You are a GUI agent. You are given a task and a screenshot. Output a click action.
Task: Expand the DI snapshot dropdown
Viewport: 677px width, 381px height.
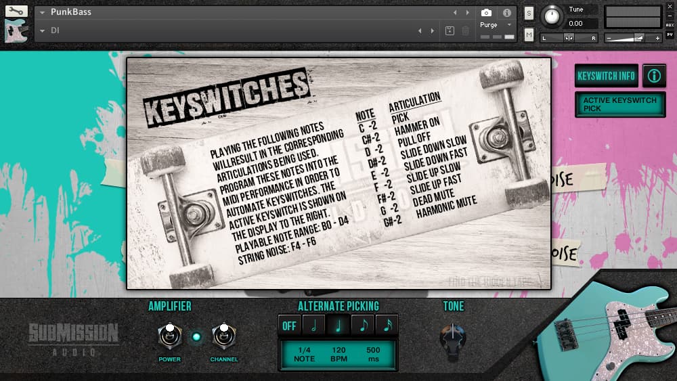(42, 30)
